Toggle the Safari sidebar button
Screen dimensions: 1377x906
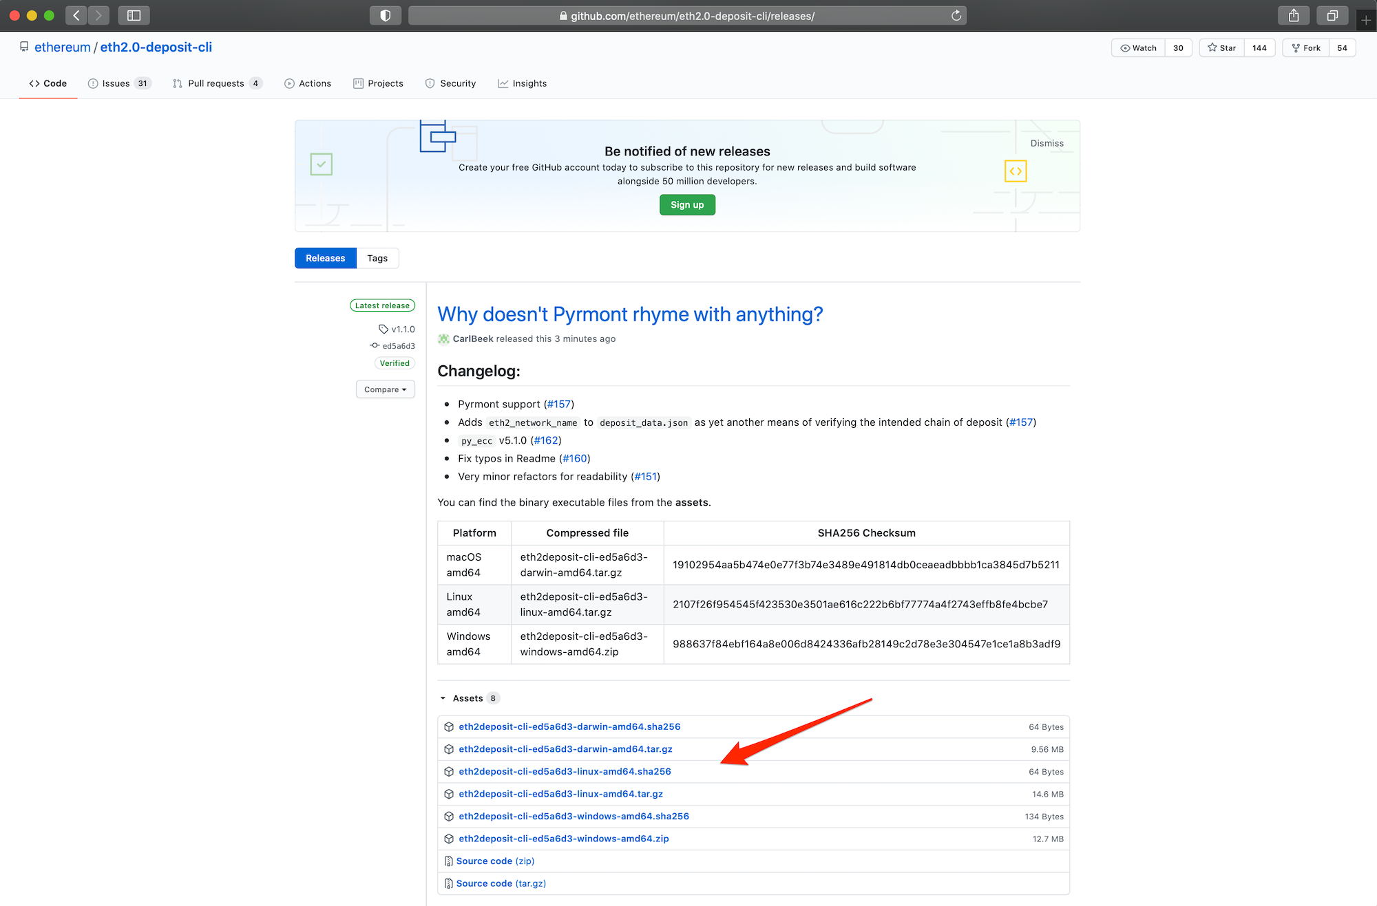coord(134,15)
